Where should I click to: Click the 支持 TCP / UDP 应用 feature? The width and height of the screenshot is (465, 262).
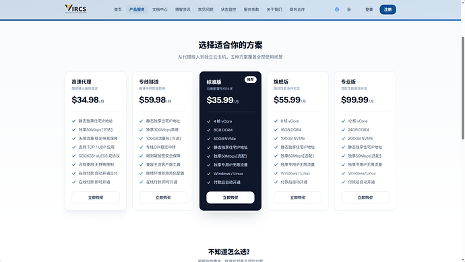pos(96,147)
